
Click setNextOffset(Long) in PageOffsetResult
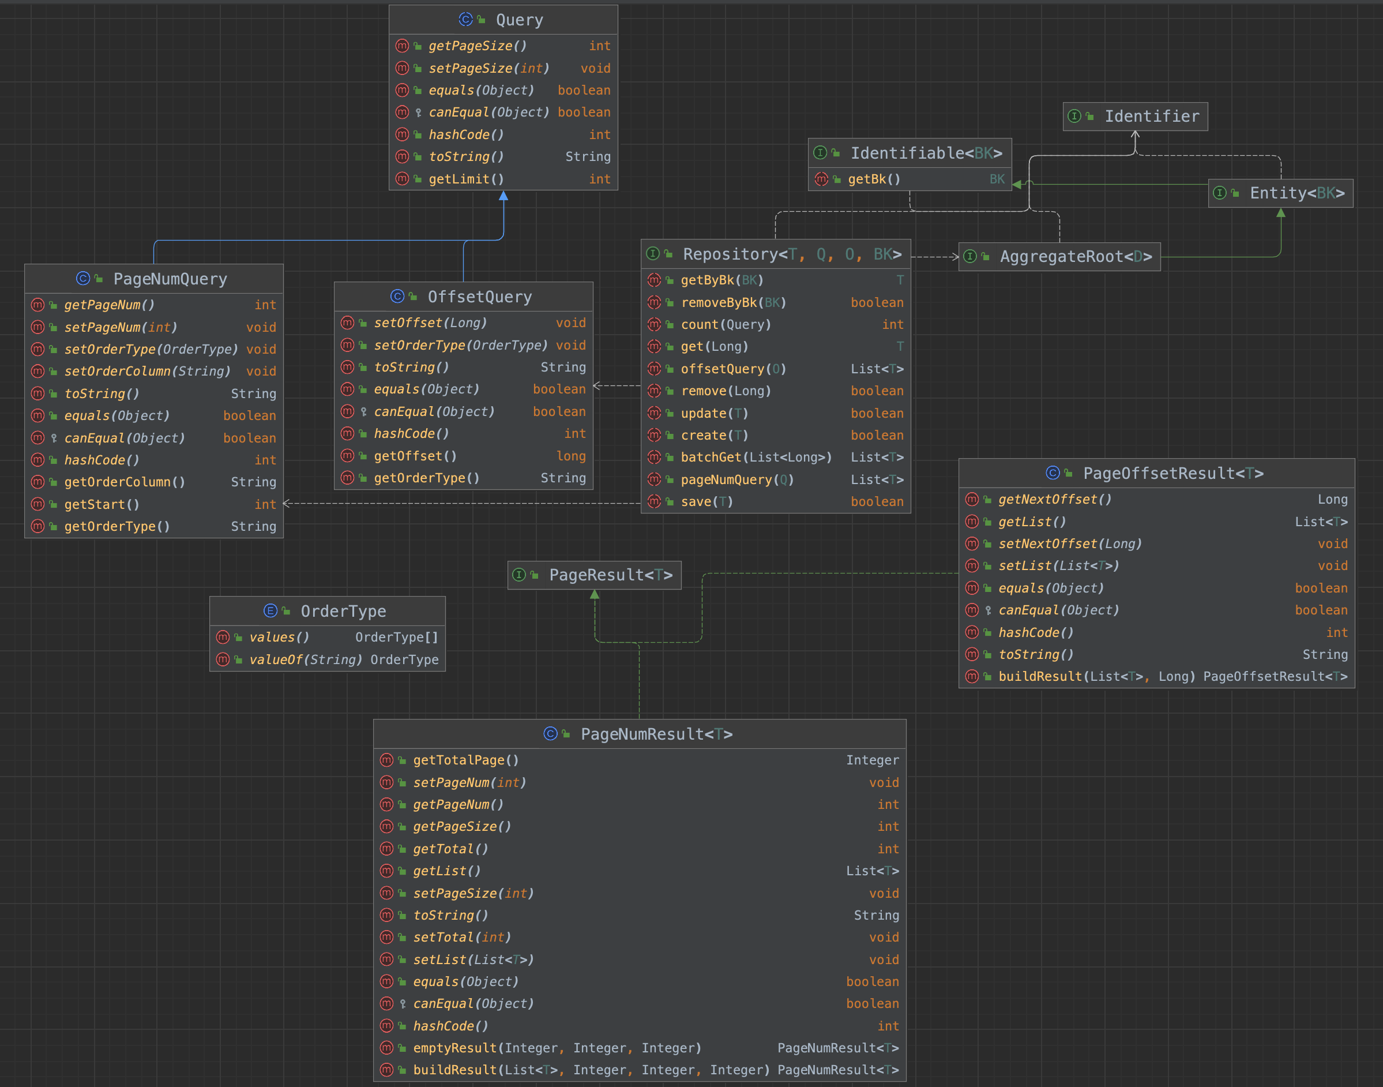[1069, 544]
